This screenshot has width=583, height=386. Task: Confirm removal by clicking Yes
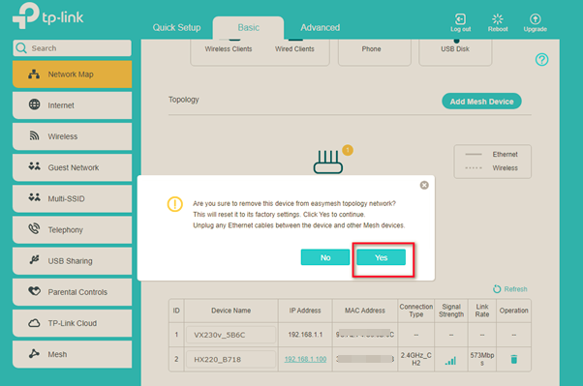click(x=382, y=257)
